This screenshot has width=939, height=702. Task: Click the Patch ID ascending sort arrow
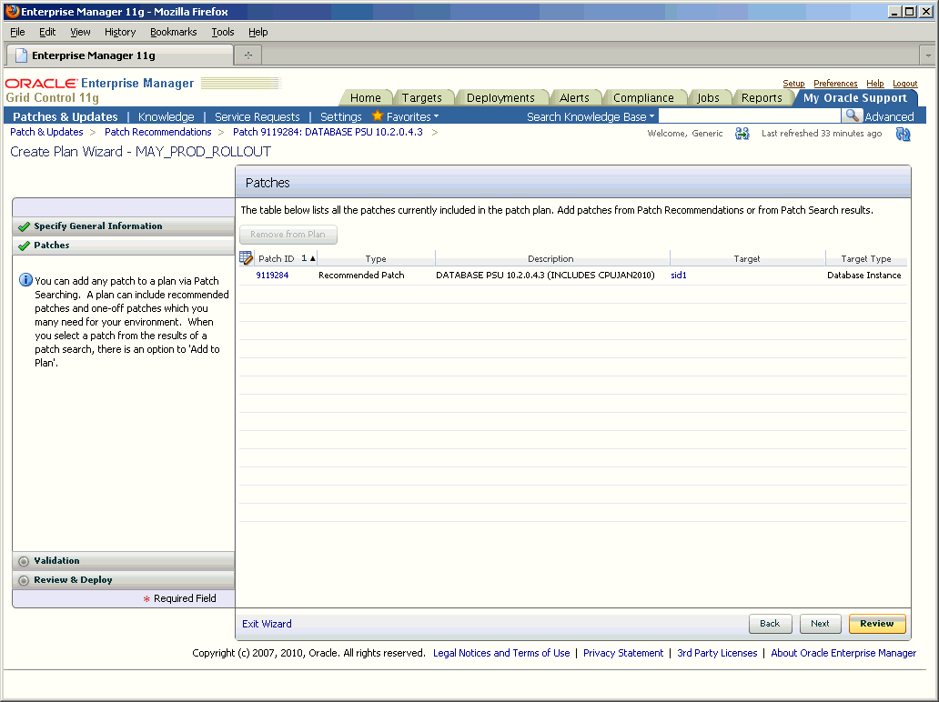click(313, 258)
